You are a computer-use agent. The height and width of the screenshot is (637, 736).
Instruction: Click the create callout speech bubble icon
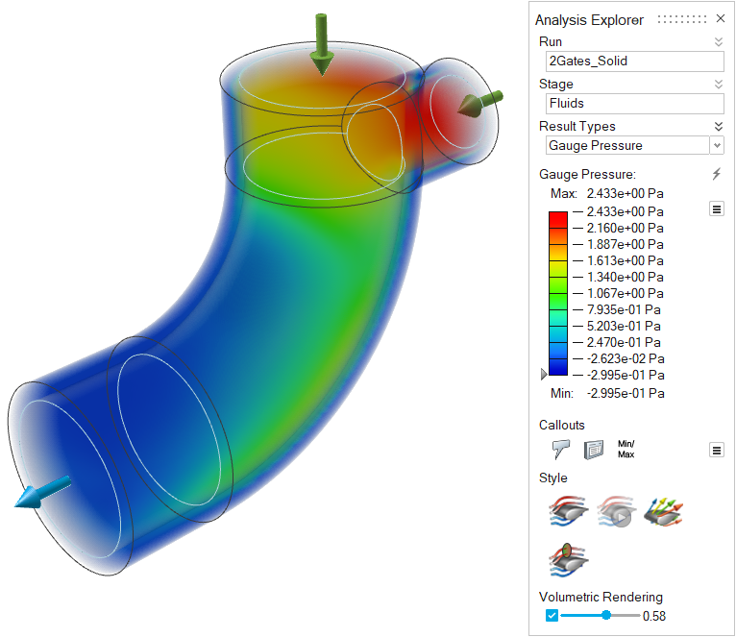click(x=562, y=450)
